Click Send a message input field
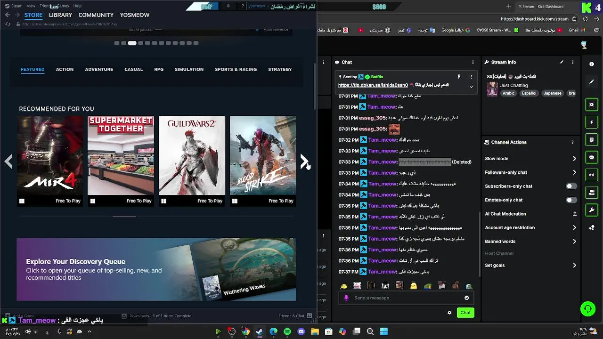The image size is (603, 339). coord(406,298)
